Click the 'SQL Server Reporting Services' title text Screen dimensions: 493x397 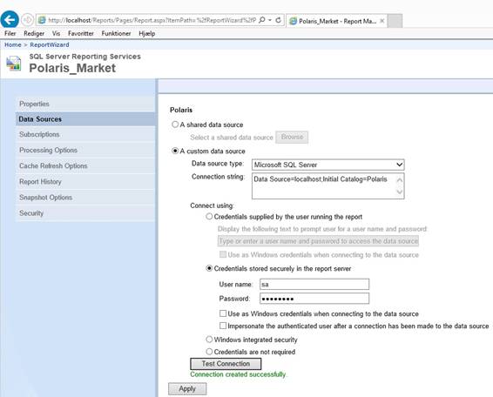(x=84, y=57)
